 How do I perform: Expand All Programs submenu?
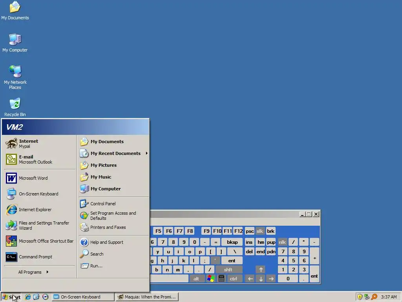coord(33,272)
